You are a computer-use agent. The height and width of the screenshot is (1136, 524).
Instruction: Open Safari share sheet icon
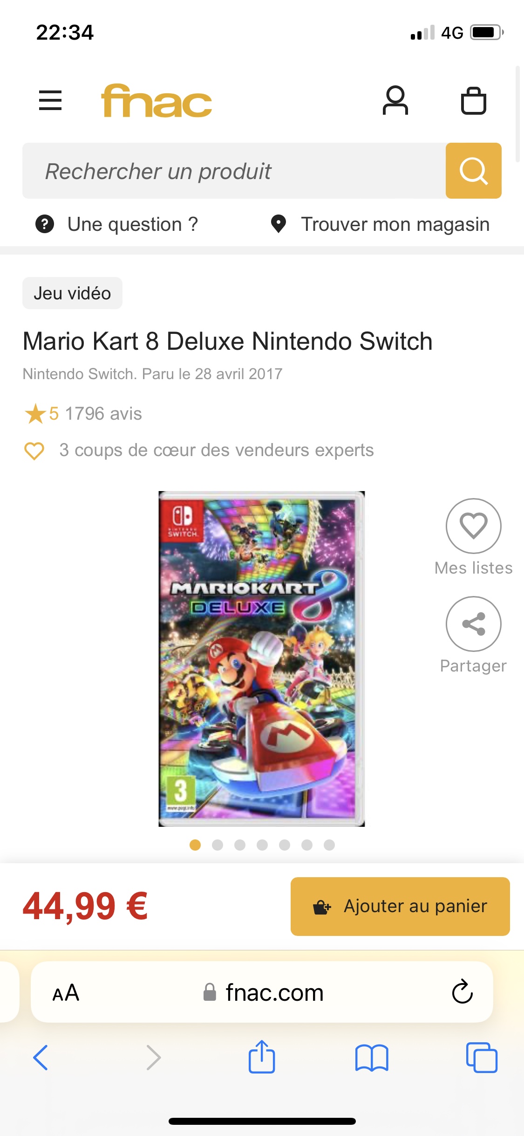point(262,1057)
